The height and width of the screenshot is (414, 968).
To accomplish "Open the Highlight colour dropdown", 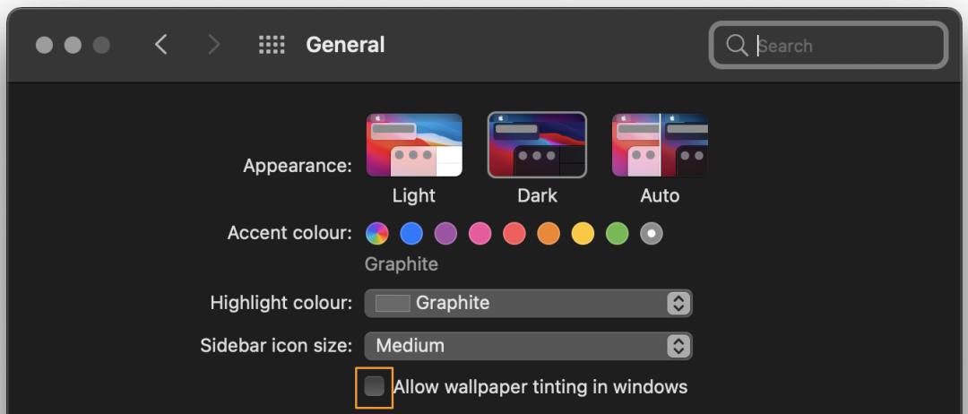I will (x=528, y=303).
